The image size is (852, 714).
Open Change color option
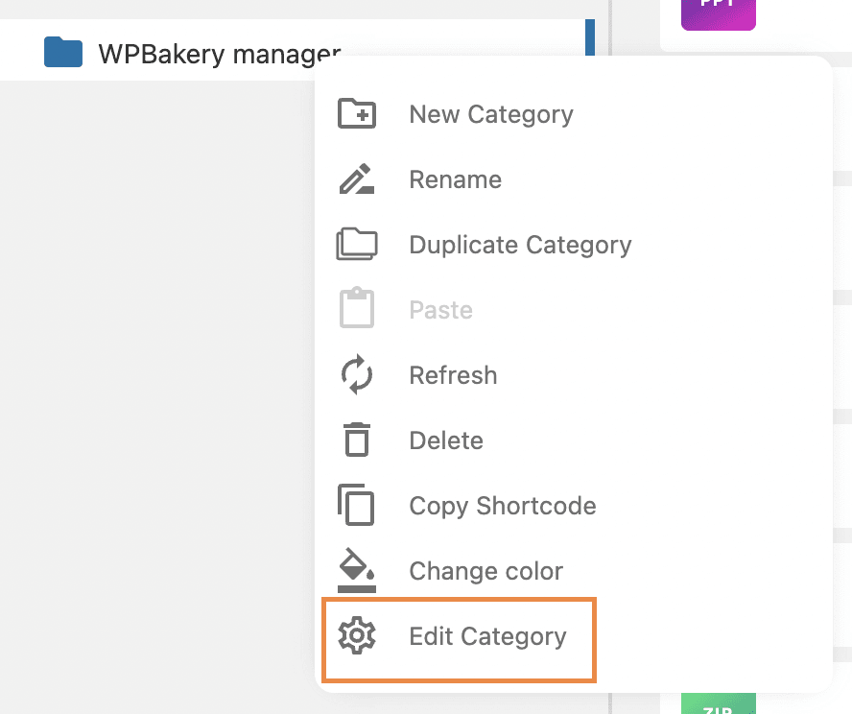pos(485,571)
